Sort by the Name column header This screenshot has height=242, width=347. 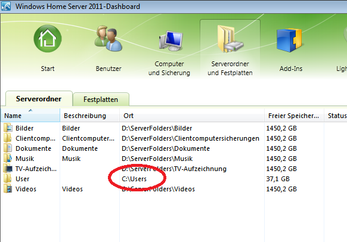[x=30, y=115]
